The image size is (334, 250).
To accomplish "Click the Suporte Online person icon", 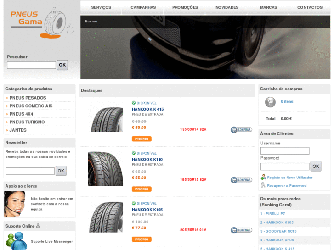I will tap(38, 226).
